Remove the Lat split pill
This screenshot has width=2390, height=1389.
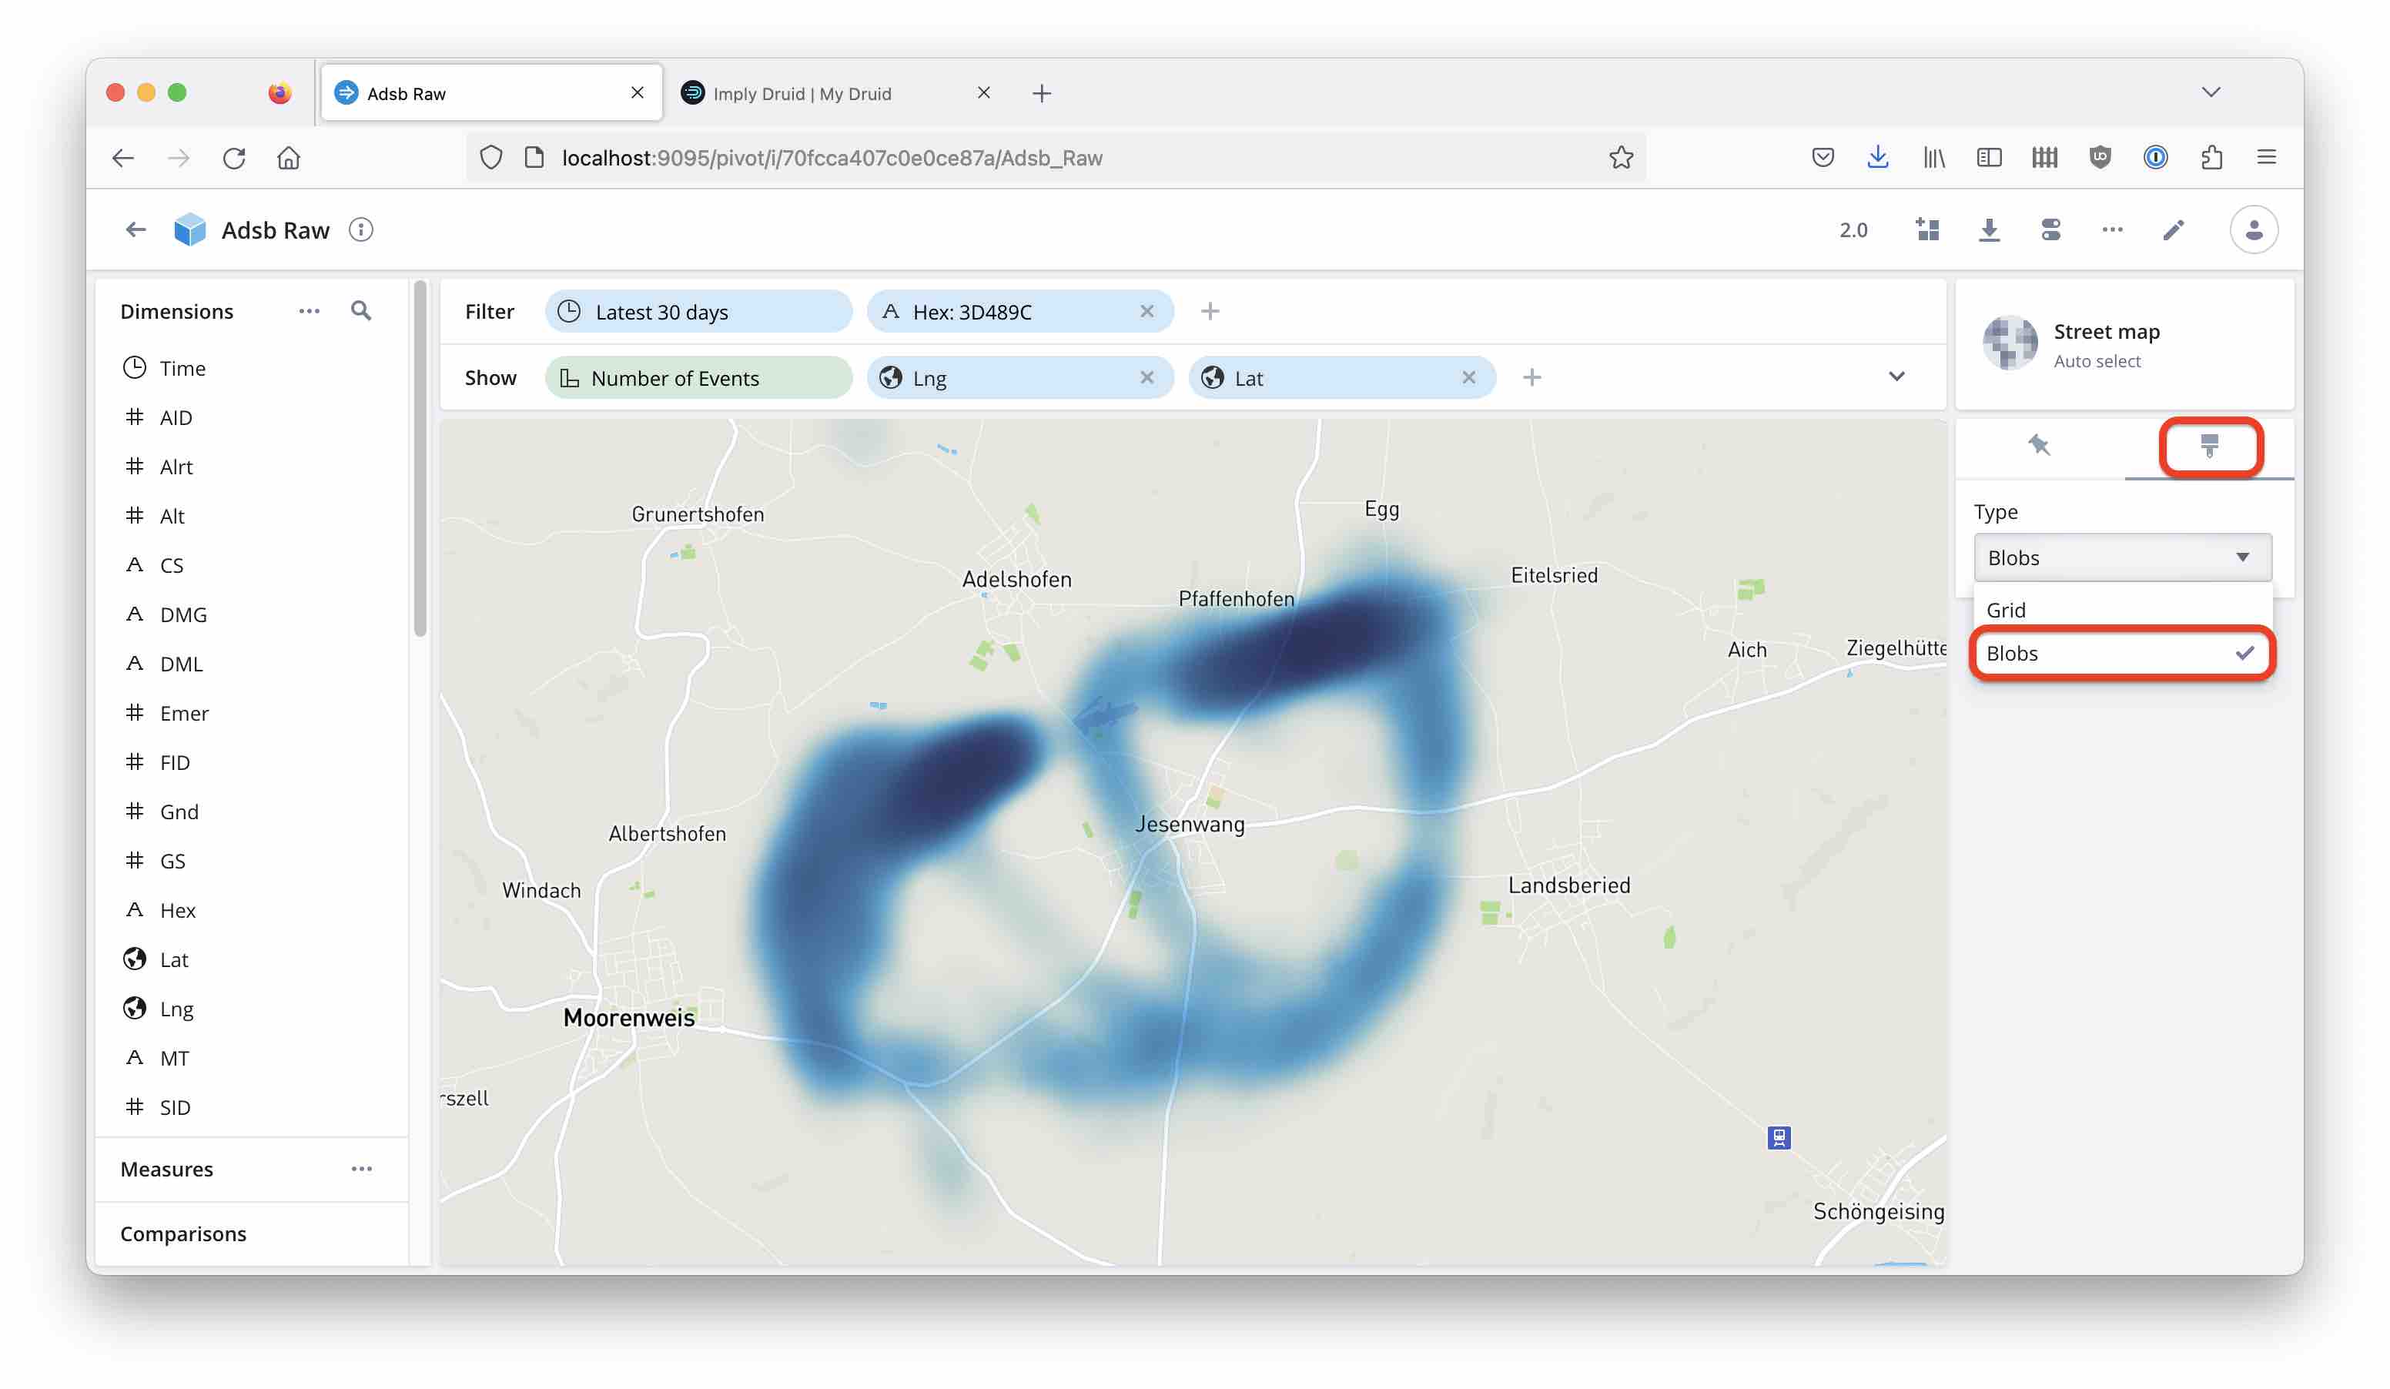click(1468, 377)
